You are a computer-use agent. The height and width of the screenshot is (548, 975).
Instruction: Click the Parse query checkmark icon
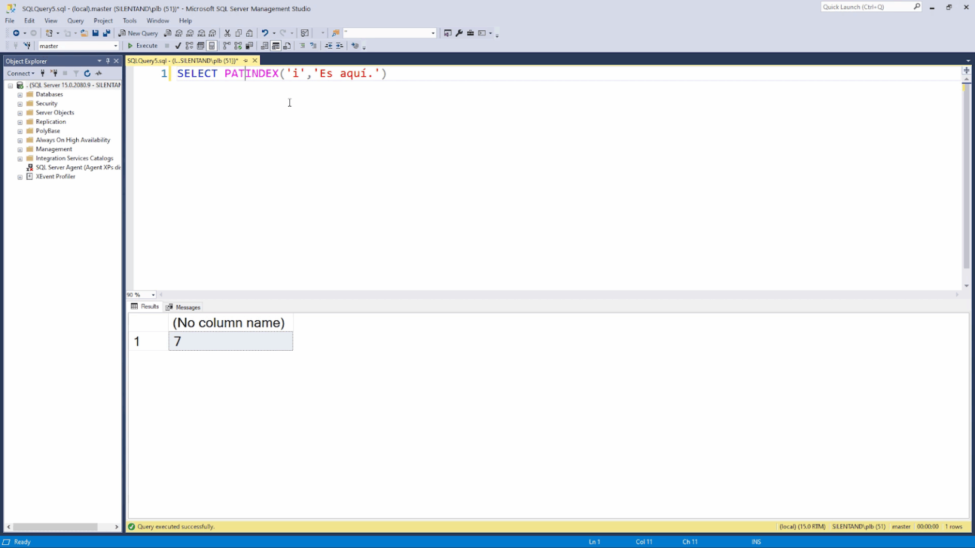(x=177, y=45)
